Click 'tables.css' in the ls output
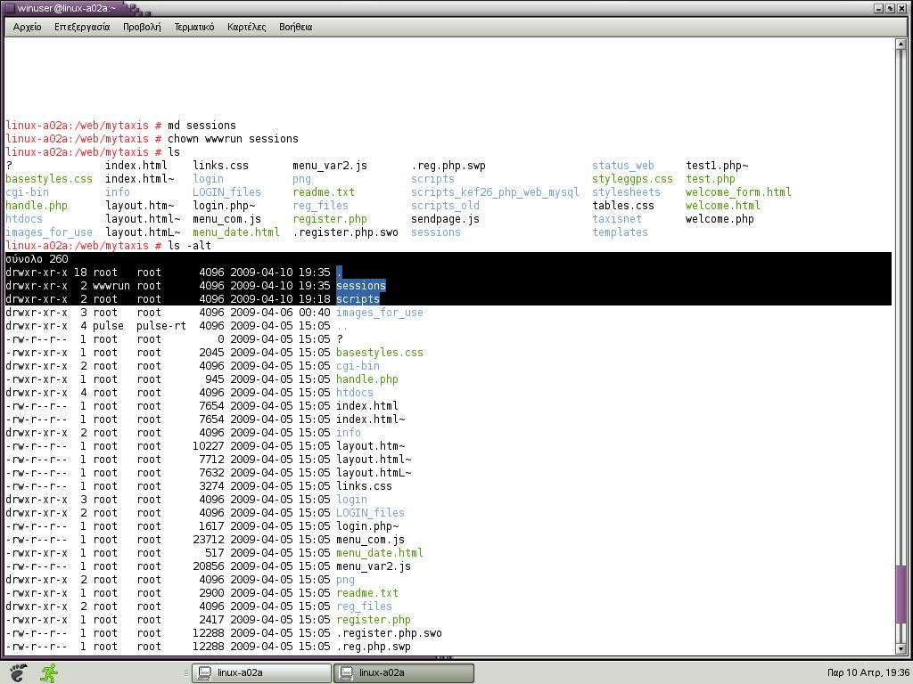 pyautogui.click(x=623, y=206)
